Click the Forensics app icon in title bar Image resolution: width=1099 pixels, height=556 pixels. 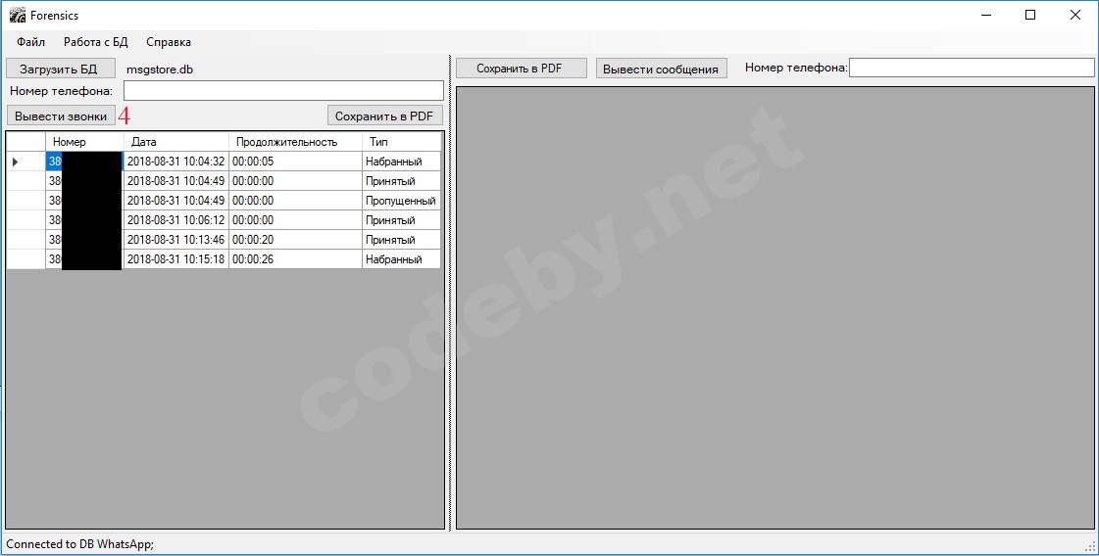pyautogui.click(x=17, y=15)
